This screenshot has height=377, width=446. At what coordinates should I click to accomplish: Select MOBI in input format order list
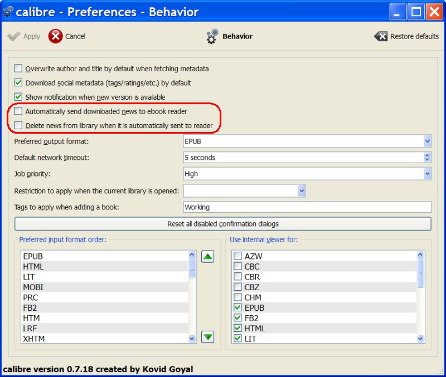(105, 287)
